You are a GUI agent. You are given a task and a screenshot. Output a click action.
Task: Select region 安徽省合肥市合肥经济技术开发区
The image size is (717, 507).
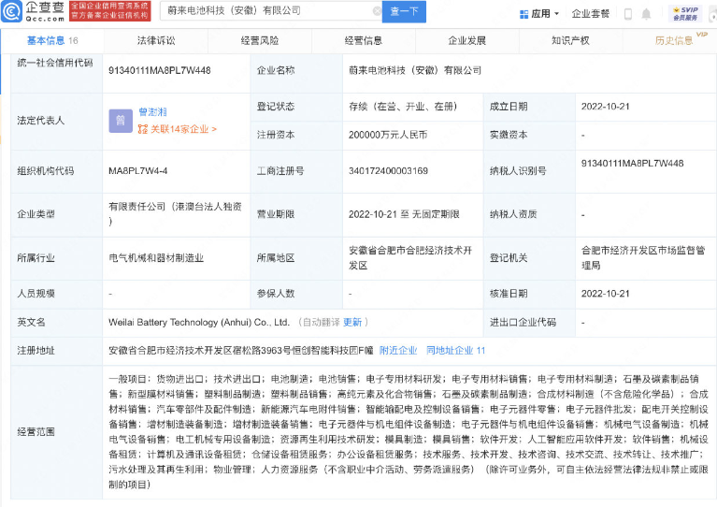point(410,258)
